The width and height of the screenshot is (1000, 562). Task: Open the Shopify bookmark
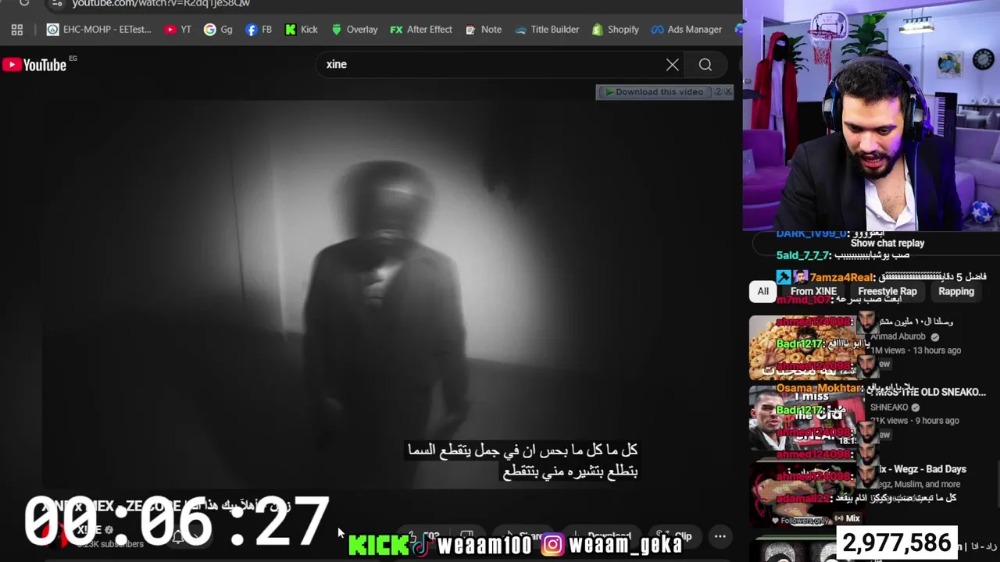pyautogui.click(x=616, y=30)
